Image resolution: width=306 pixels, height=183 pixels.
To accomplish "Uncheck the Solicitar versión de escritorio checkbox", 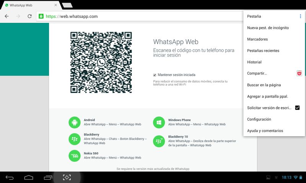I will [297, 108].
